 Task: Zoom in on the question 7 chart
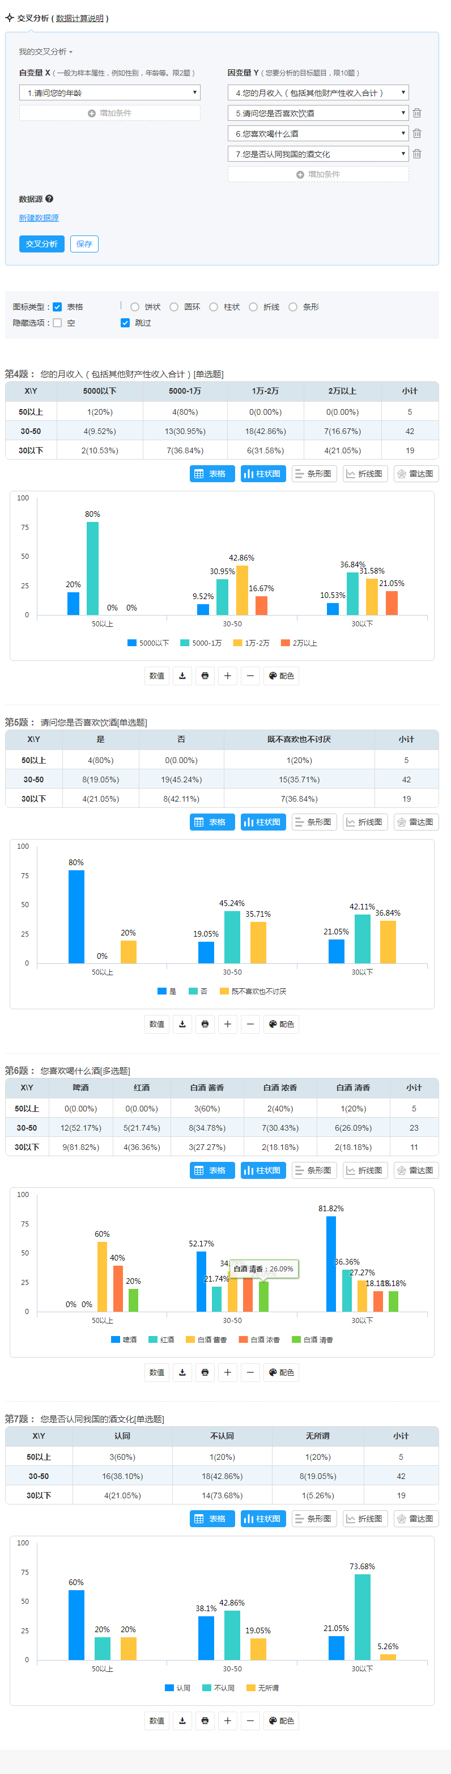tap(228, 1721)
